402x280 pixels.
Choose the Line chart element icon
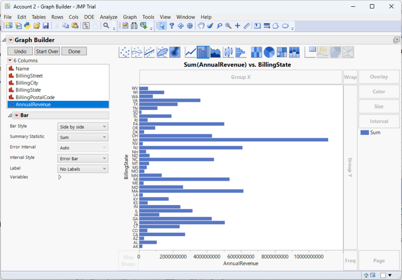pos(190,52)
